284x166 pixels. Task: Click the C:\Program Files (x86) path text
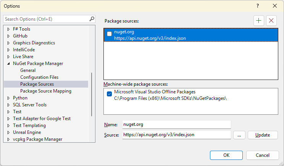pos(170,98)
